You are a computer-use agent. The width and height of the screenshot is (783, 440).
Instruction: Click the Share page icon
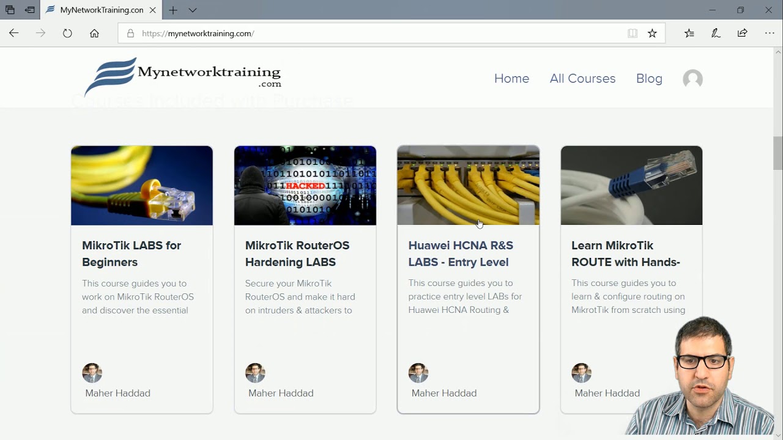(x=743, y=33)
